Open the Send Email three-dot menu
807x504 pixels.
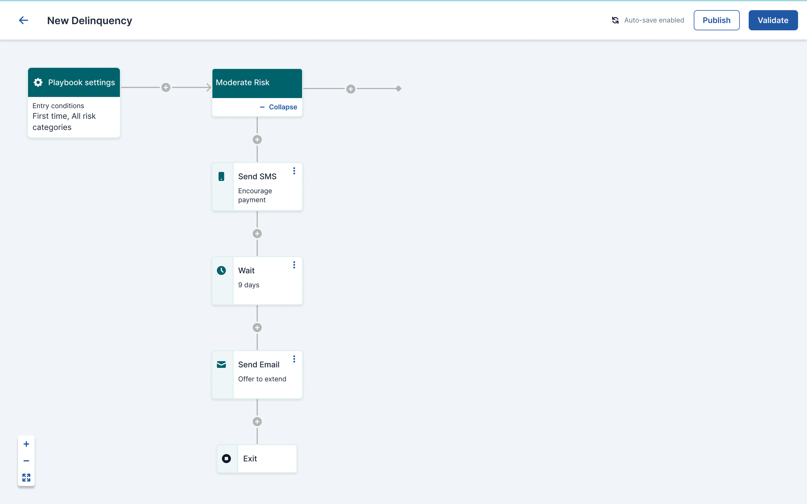click(294, 359)
